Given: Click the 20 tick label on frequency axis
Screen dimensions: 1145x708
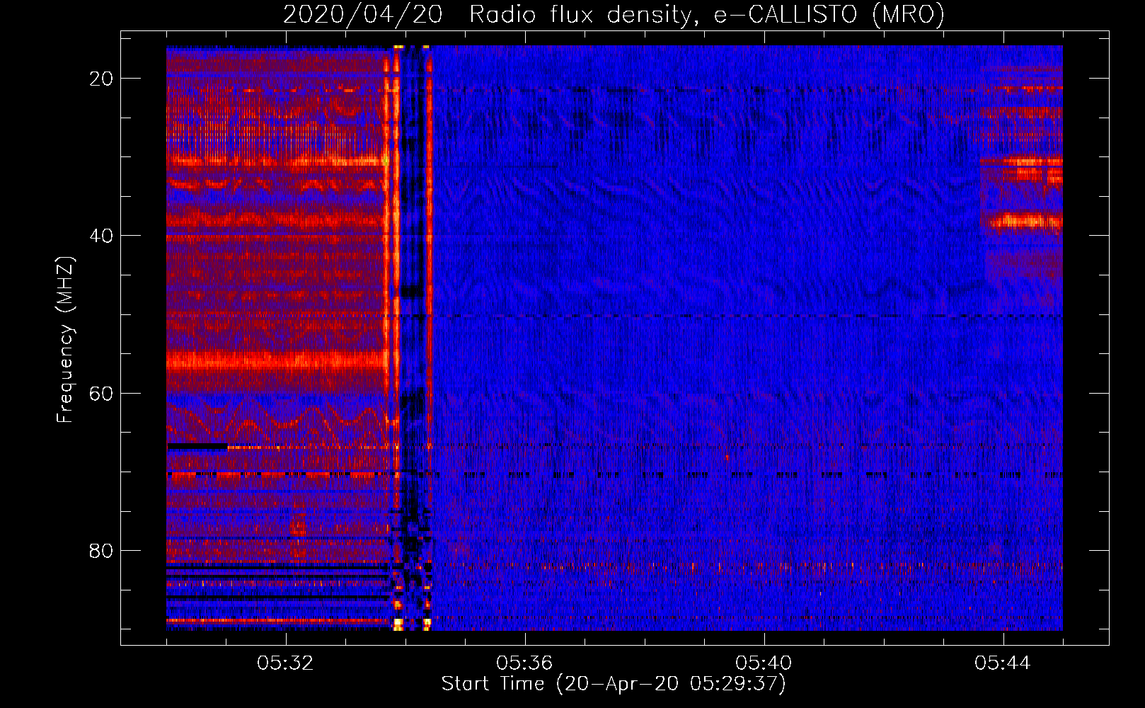Looking at the screenshot, I should coord(101,79).
